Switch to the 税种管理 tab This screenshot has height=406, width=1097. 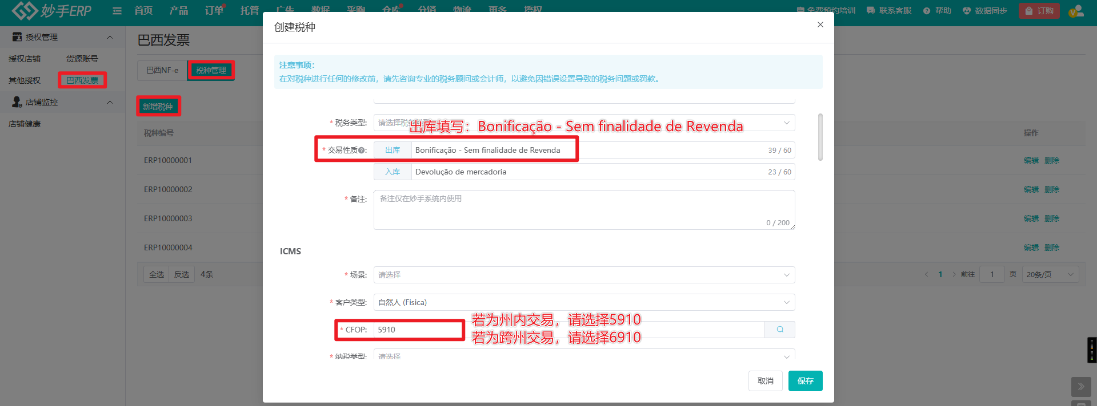point(211,70)
